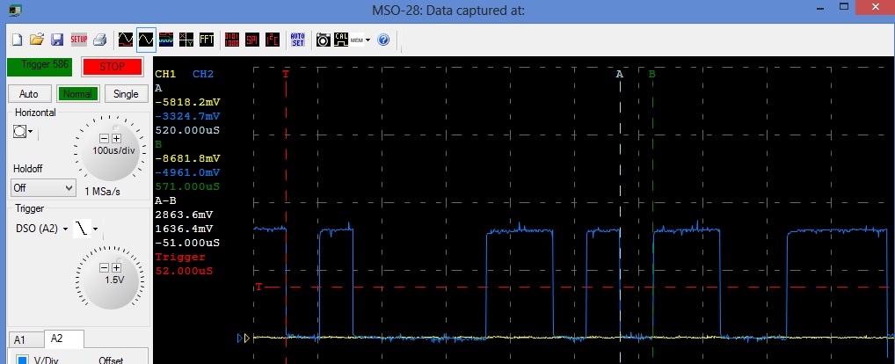
Task: Open the Holdoff dropdown set to Off
Action: tap(44, 187)
